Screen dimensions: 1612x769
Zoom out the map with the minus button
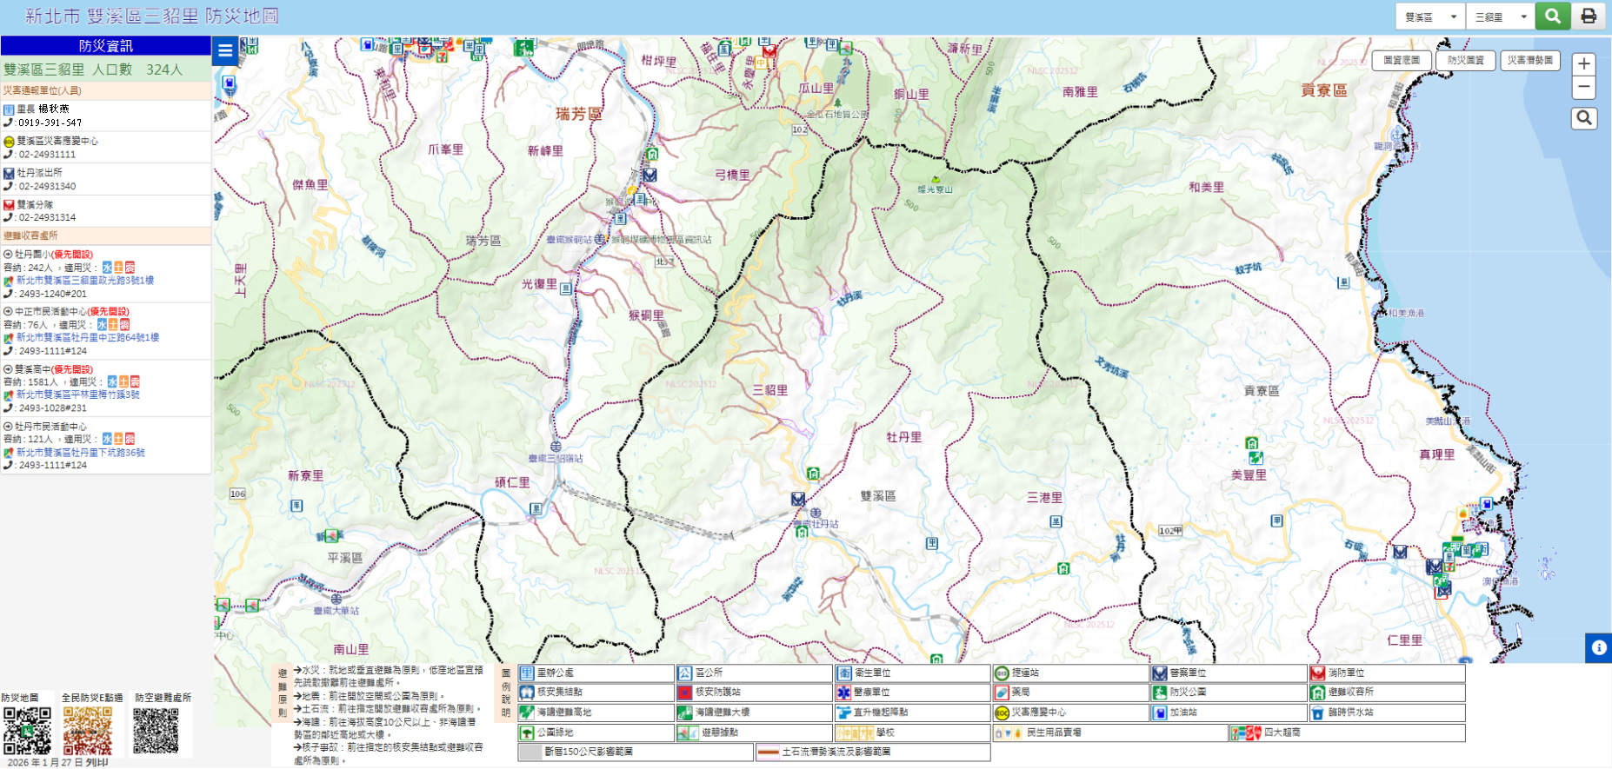point(1584,87)
